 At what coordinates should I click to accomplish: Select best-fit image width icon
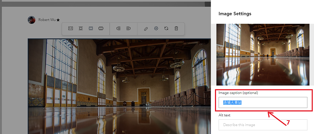[x=91, y=28]
